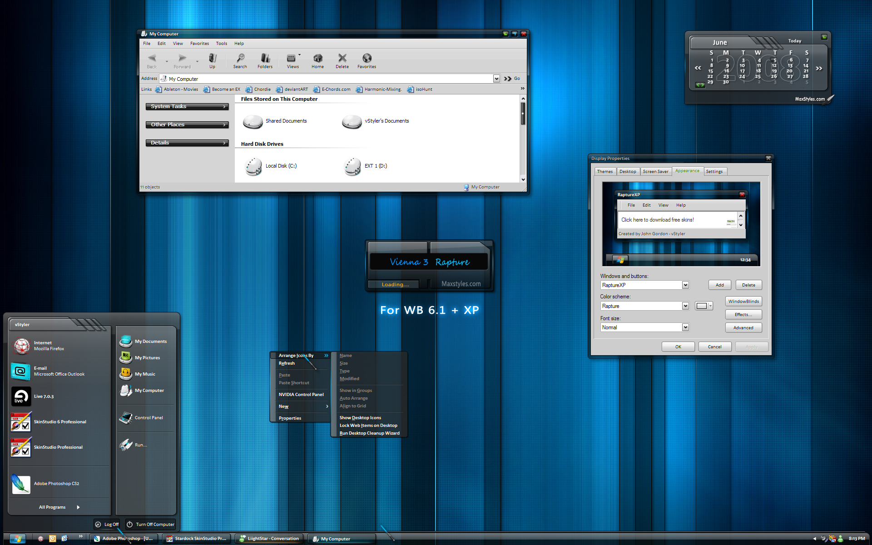Viewport: 872px width, 545px height.
Task: Open the Address bar dropdown
Action: point(496,79)
